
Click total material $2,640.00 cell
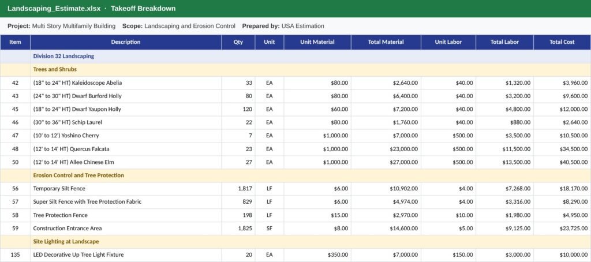tap(386, 83)
